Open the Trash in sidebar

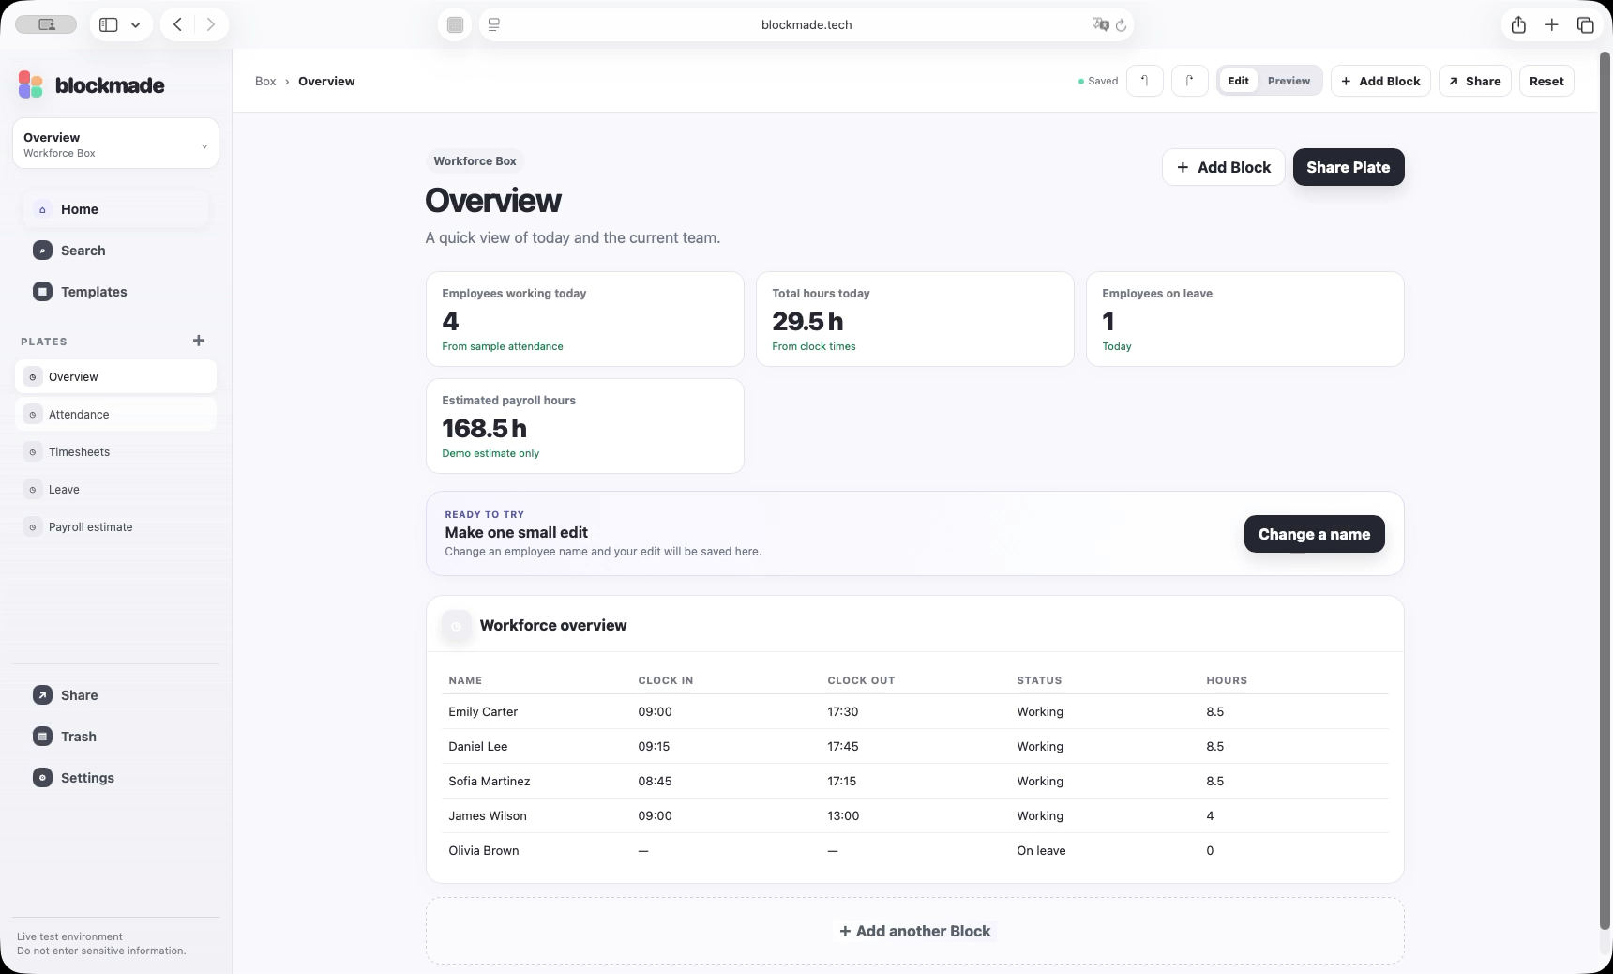116,737
